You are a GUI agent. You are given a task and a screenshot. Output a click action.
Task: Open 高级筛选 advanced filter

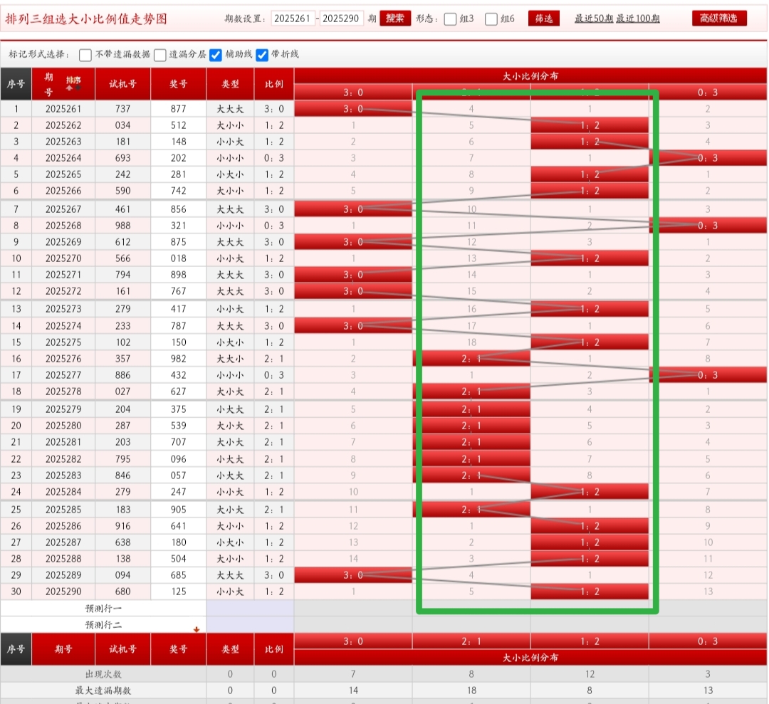[x=719, y=19]
